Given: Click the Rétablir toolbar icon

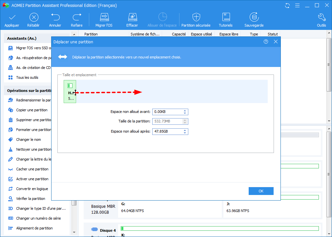Looking at the screenshot, I should 34,17.
